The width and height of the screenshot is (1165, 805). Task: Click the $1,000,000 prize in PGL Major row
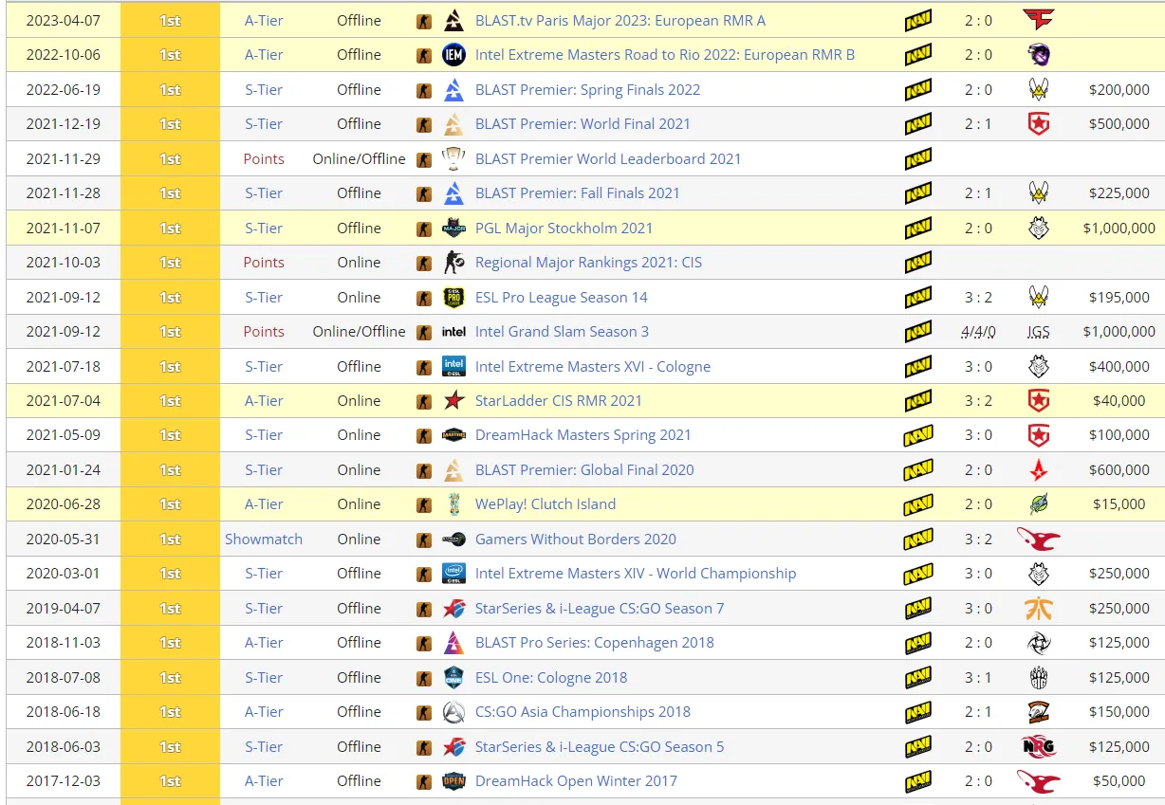click(x=1119, y=229)
